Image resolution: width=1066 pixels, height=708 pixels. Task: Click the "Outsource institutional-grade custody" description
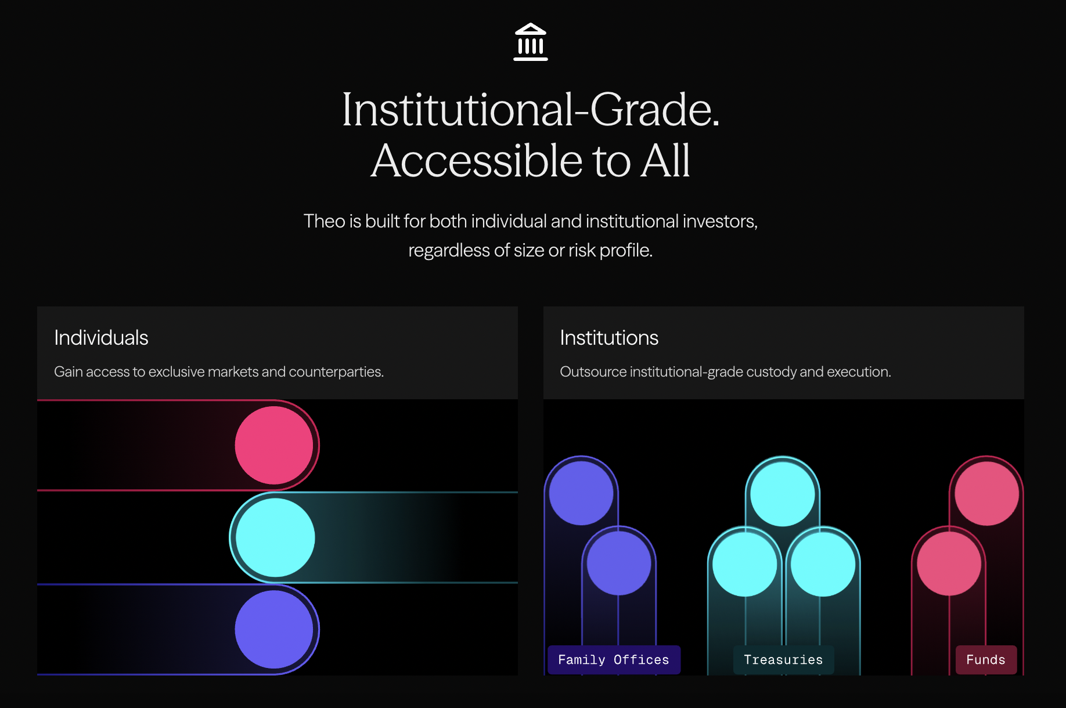coord(725,371)
